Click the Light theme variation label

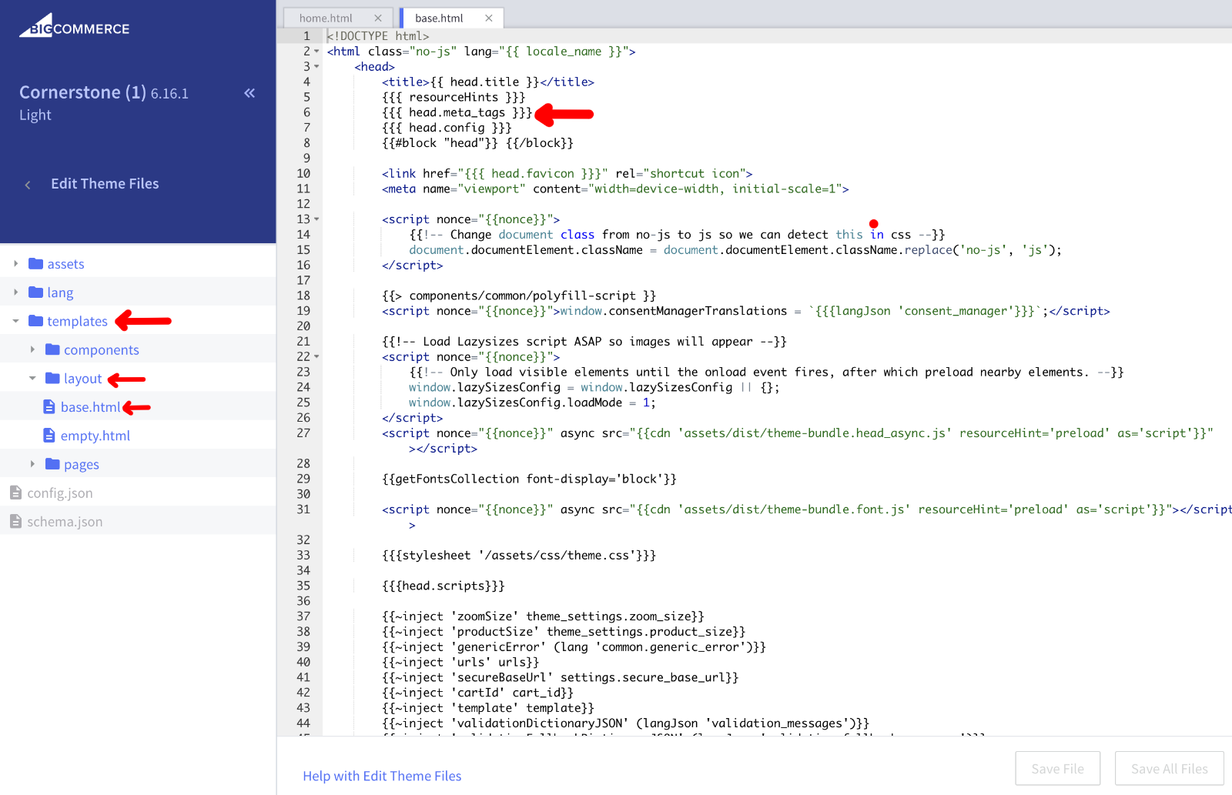[x=35, y=115]
